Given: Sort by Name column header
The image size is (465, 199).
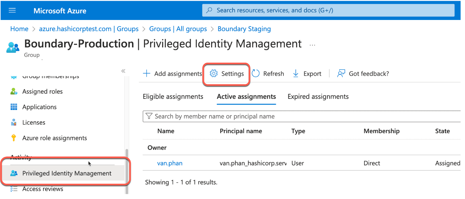Looking at the screenshot, I should tap(166, 131).
